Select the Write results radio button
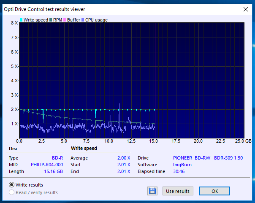This screenshot has width=255, height=203. pyautogui.click(x=11, y=185)
